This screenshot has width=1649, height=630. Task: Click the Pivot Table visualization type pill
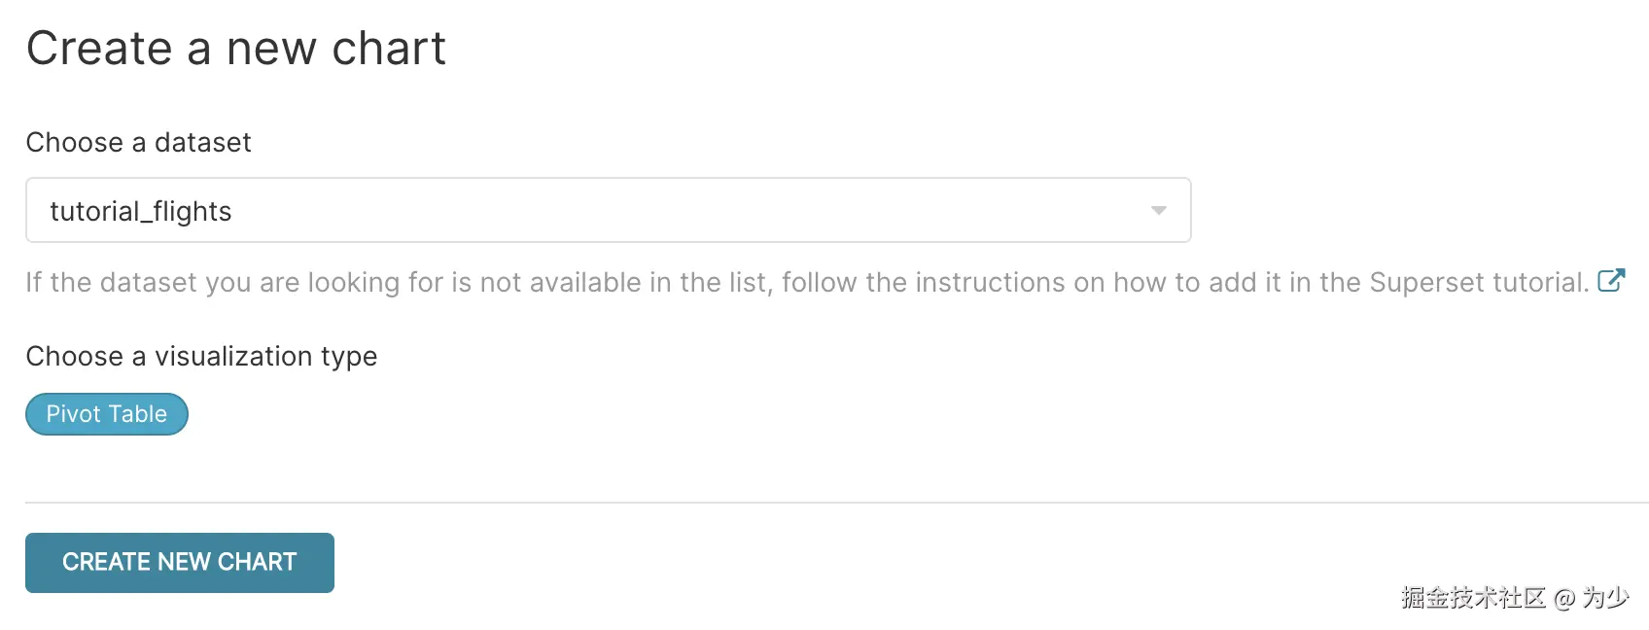(x=107, y=414)
